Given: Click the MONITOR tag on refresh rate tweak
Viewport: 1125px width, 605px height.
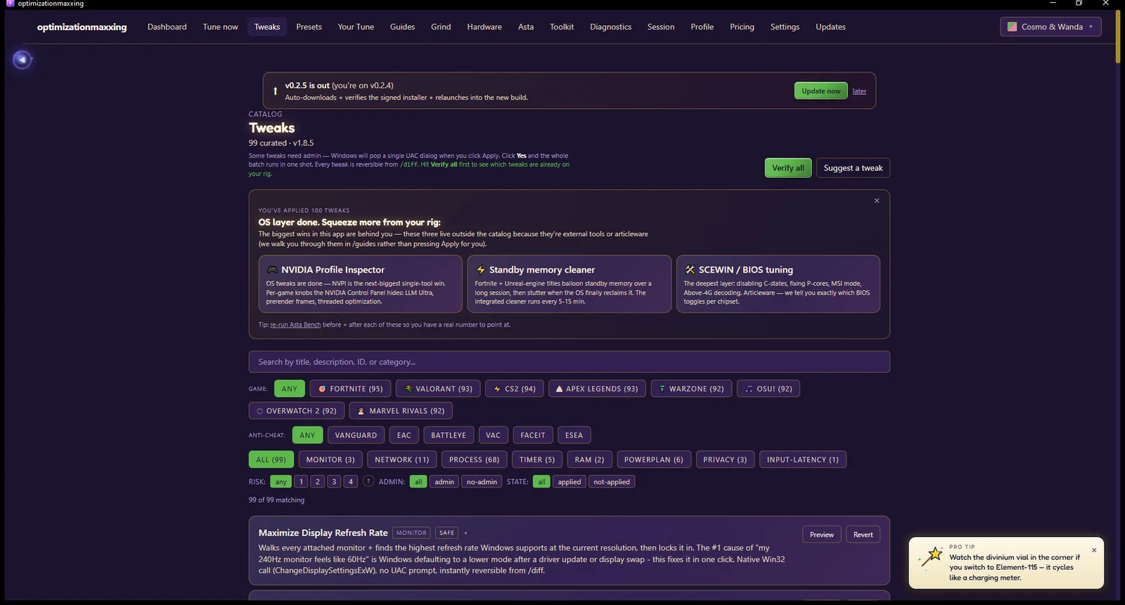Looking at the screenshot, I should click(x=411, y=533).
